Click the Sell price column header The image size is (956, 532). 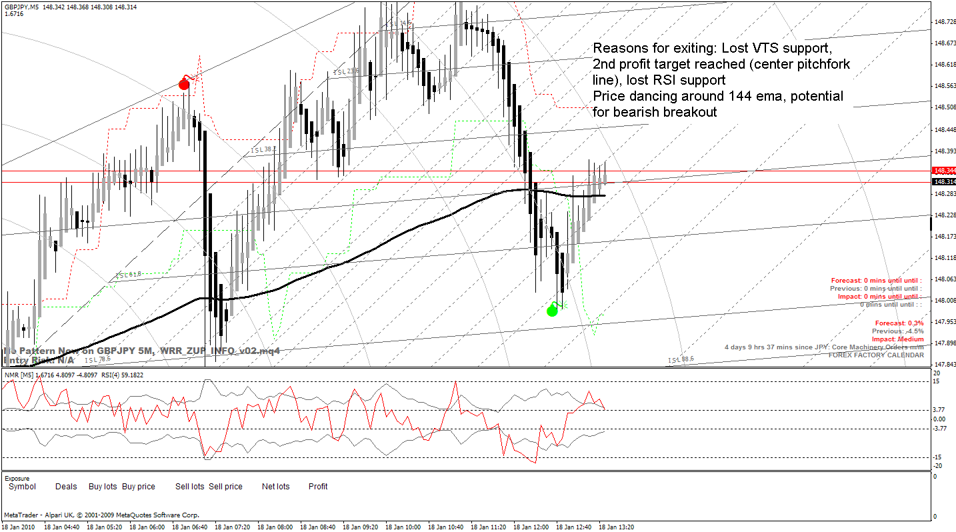[225, 487]
